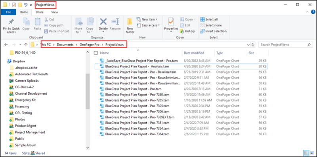Create a New folder

130,26
